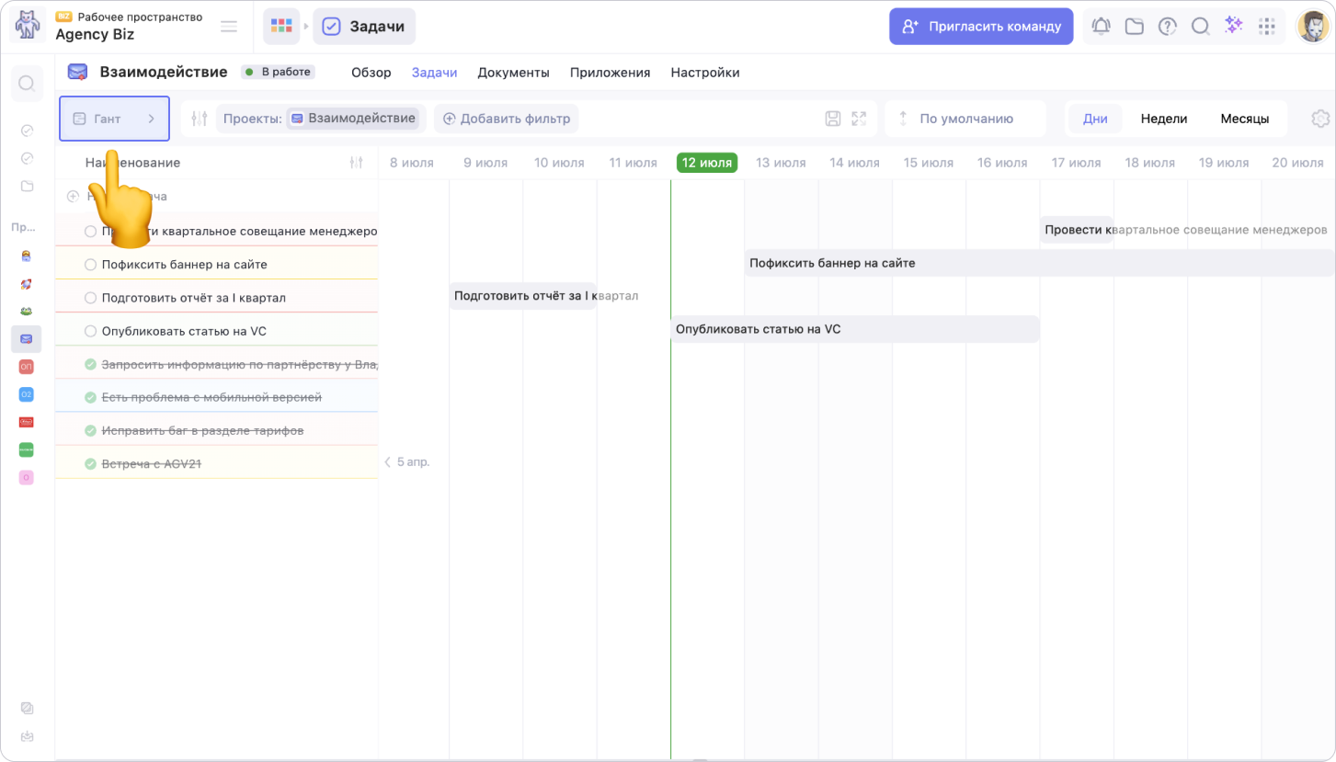Open 'По умолчанию' sorting dropdown
Image resolution: width=1336 pixels, height=762 pixels.
pyautogui.click(x=965, y=119)
